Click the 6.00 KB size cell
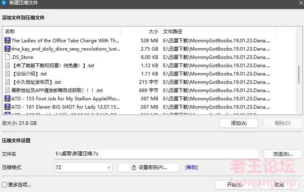This screenshot has height=192, width=304. coord(150,57)
